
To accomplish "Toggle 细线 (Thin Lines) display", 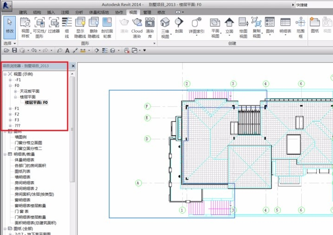I will point(67,28).
